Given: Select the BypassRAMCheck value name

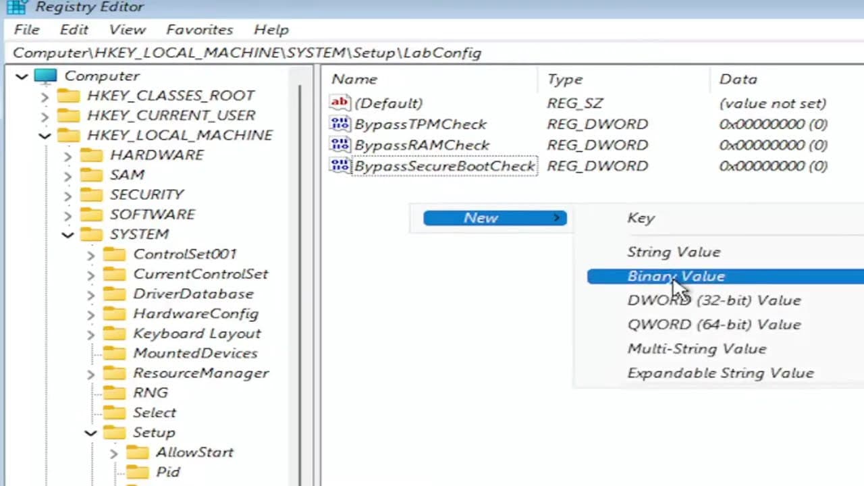Looking at the screenshot, I should pos(422,145).
